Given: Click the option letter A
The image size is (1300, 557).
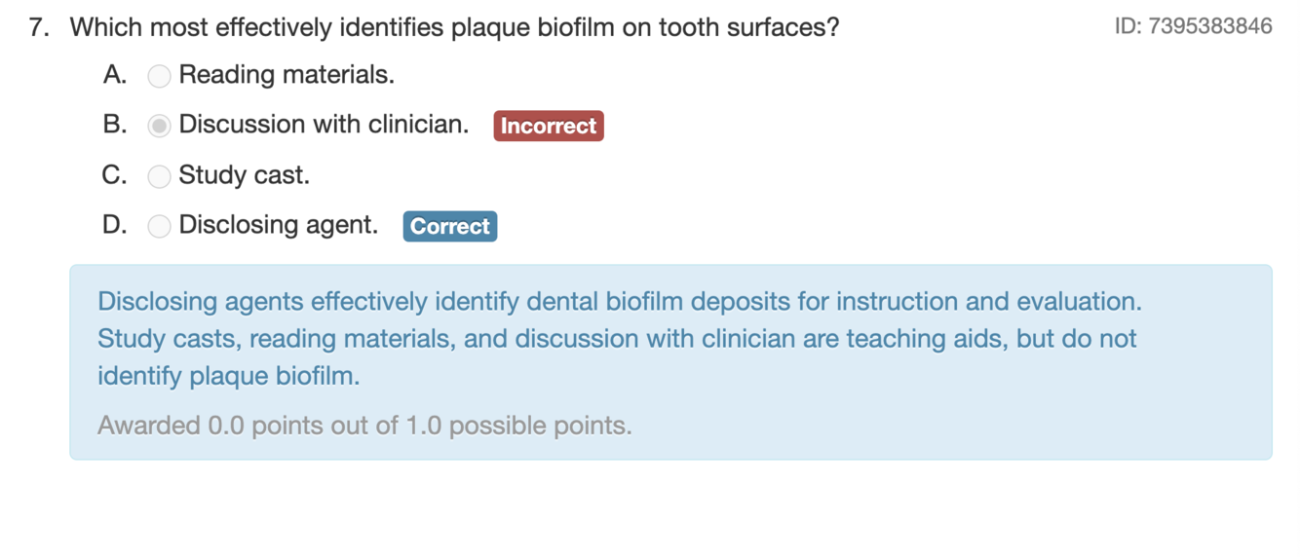Looking at the screenshot, I should click(114, 75).
